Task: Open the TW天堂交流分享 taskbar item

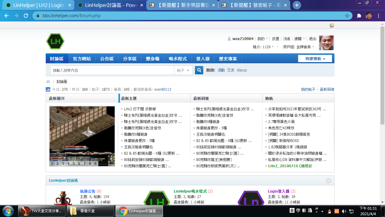Action: coord(42,211)
